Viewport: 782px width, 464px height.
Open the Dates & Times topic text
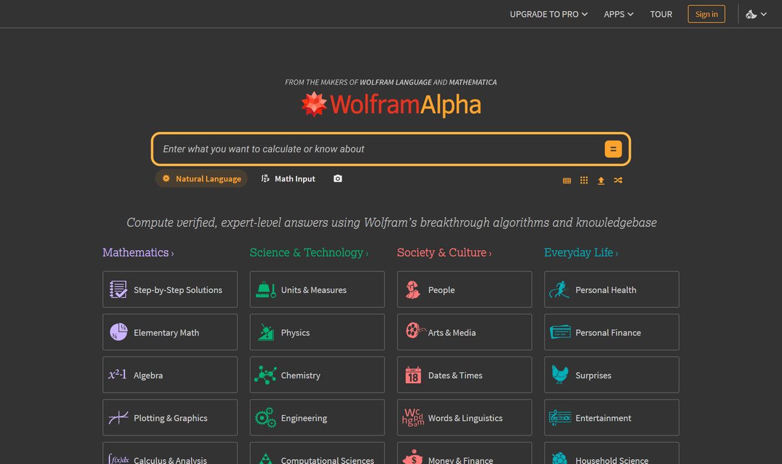tap(455, 375)
